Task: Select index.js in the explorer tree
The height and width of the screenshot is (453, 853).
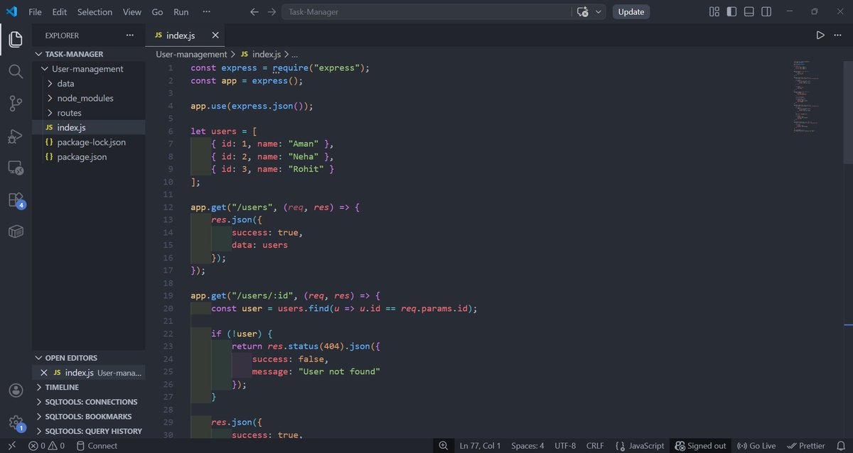Action: (x=89, y=127)
